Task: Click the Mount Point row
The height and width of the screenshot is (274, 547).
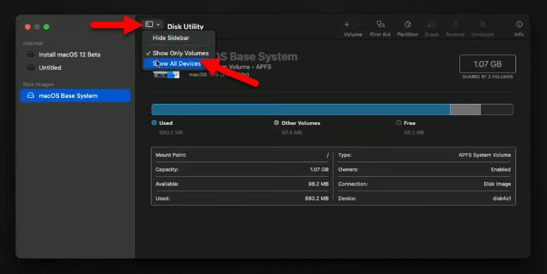Action: (242, 155)
